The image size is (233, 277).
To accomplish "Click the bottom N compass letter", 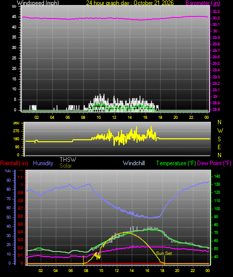I will (219, 155).
